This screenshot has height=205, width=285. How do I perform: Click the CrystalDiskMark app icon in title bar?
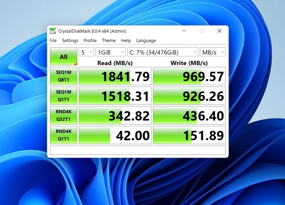point(53,31)
